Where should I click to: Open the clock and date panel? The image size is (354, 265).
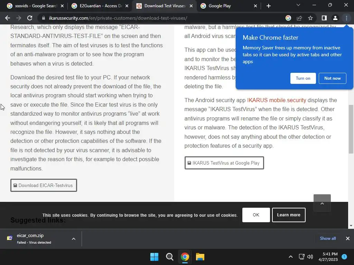coord(328,257)
